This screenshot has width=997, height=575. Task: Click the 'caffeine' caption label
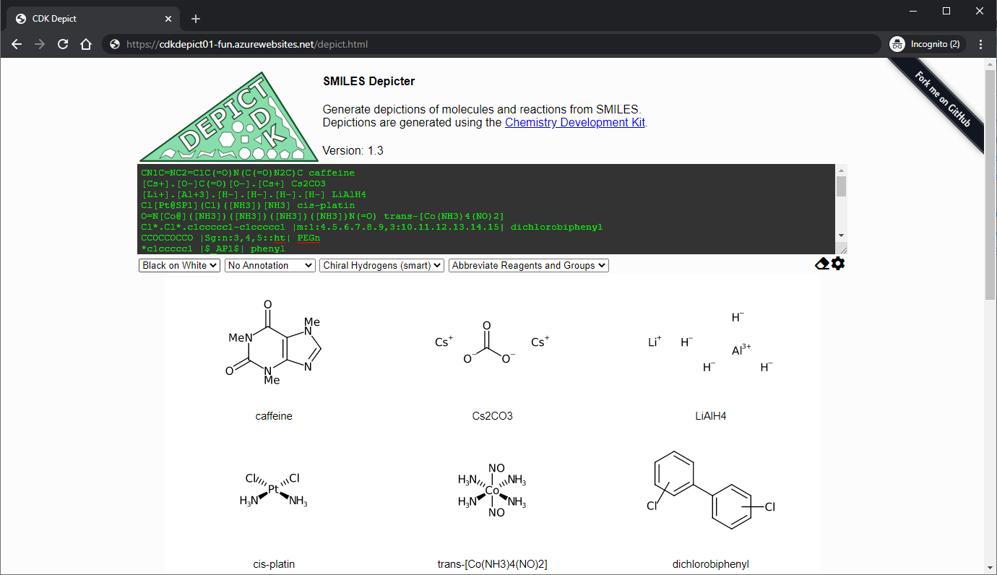pyautogui.click(x=274, y=416)
